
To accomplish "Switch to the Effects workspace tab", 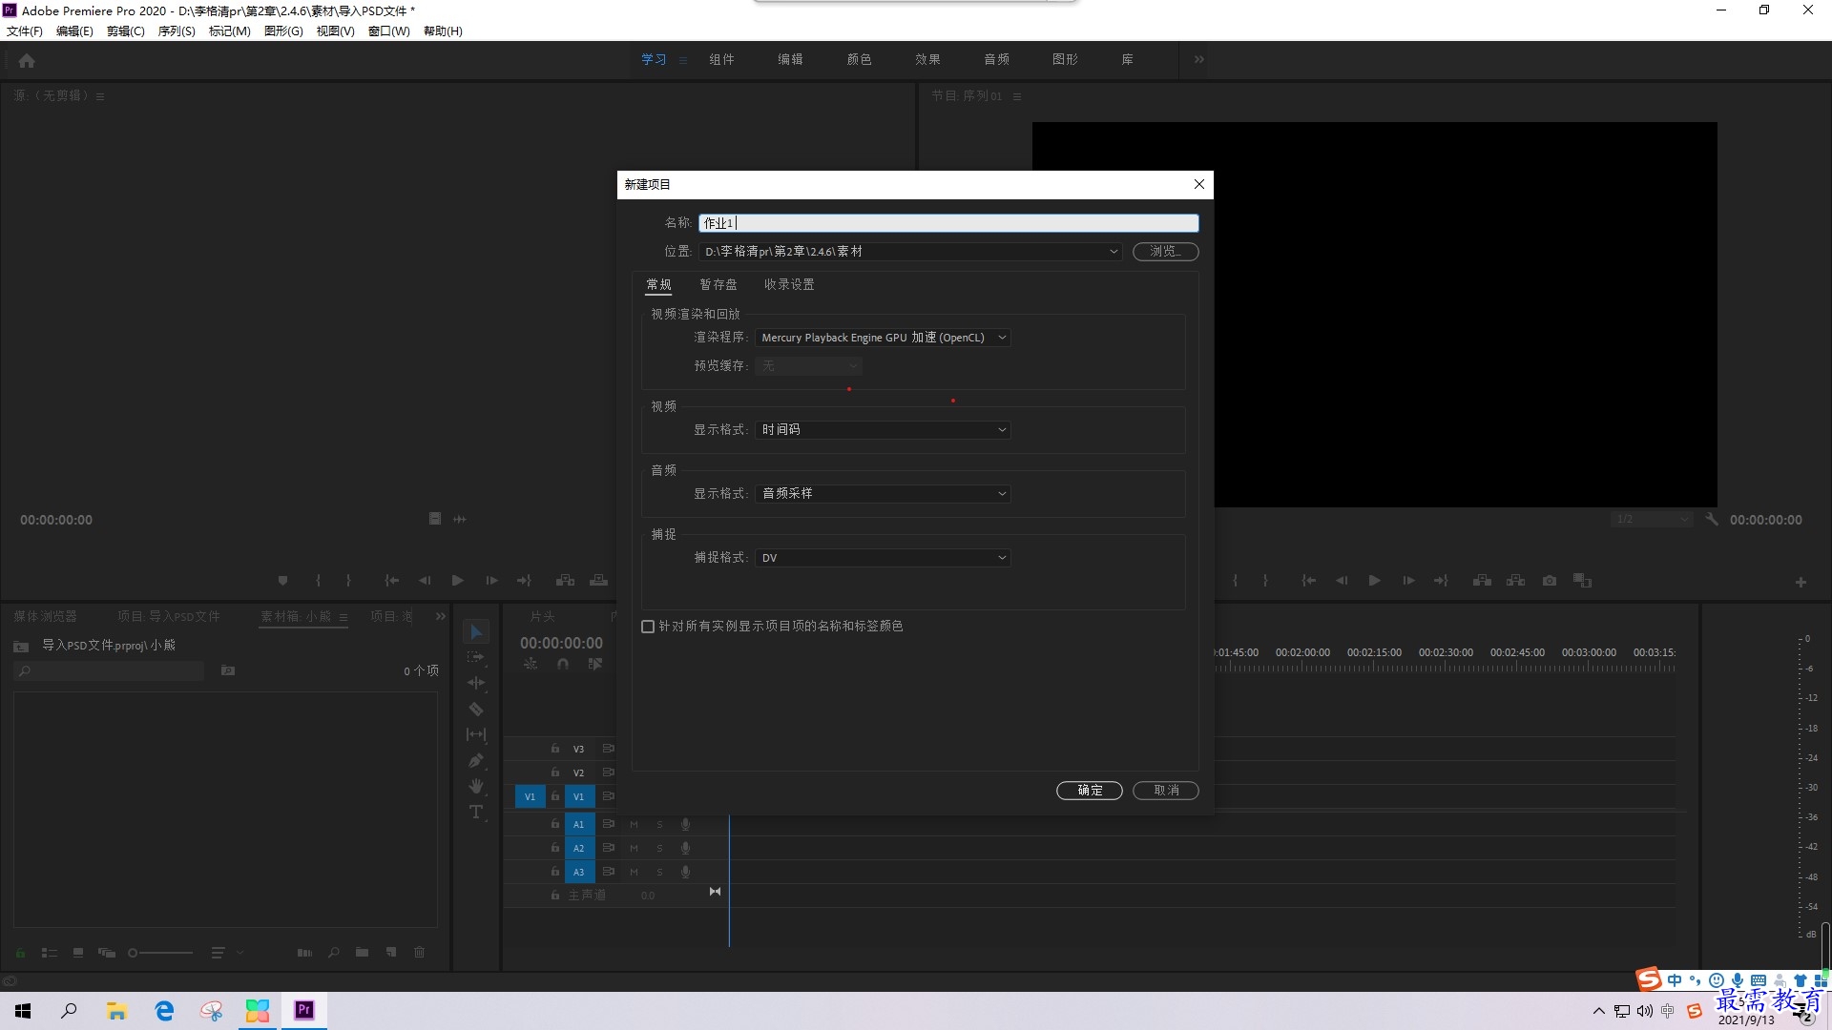I will click(x=927, y=59).
